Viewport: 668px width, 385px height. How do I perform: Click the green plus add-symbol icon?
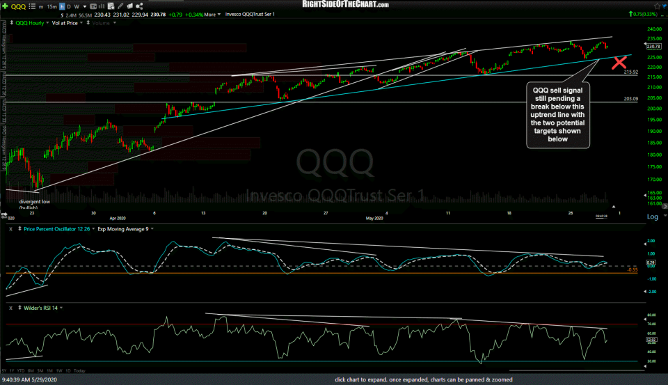[x=5, y=6]
